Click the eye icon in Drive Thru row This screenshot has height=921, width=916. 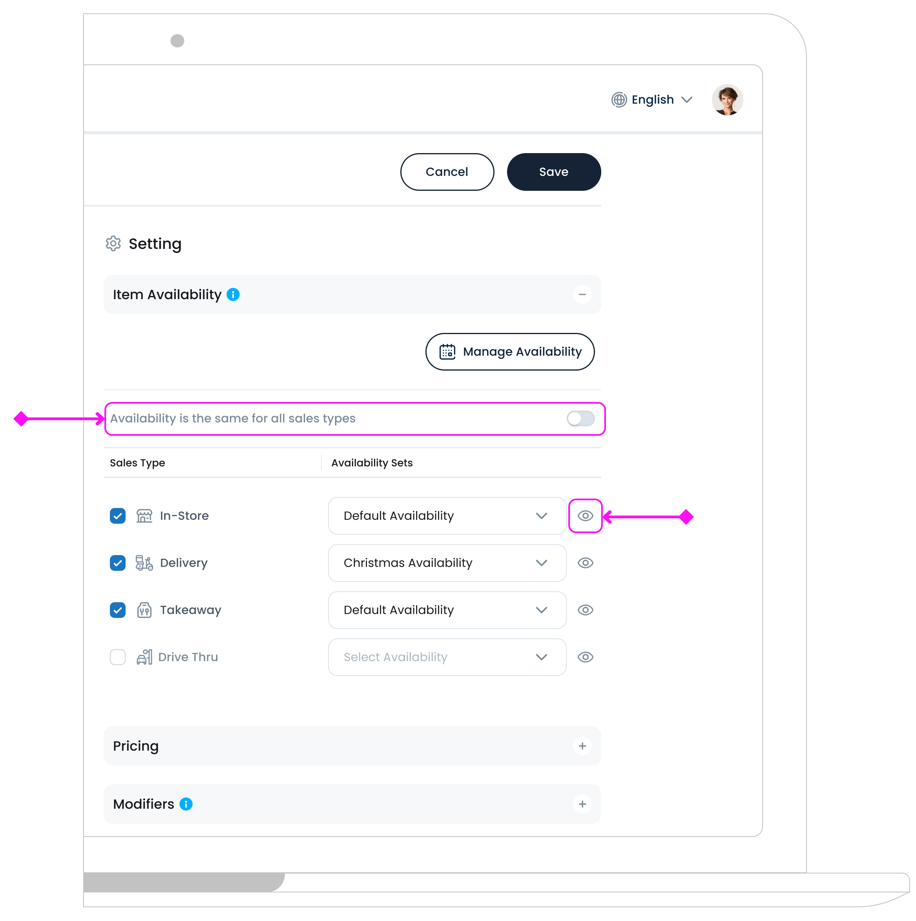click(x=585, y=657)
